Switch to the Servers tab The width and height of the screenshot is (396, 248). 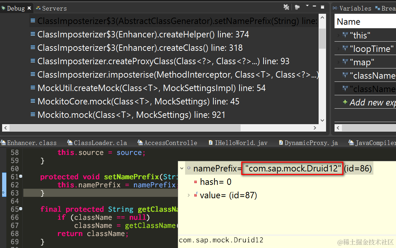51,8
